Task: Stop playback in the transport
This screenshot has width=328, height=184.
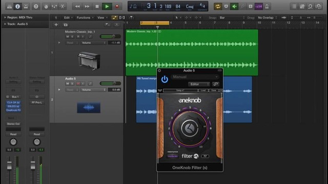Action: 97,7
